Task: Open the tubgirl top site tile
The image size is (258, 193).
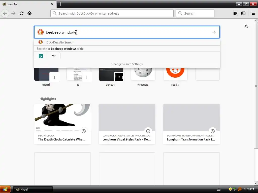Action: (46, 77)
